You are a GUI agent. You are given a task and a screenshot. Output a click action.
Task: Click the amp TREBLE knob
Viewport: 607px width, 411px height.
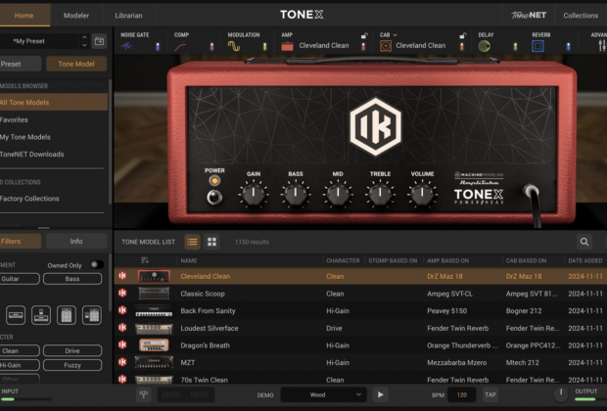[380, 194]
